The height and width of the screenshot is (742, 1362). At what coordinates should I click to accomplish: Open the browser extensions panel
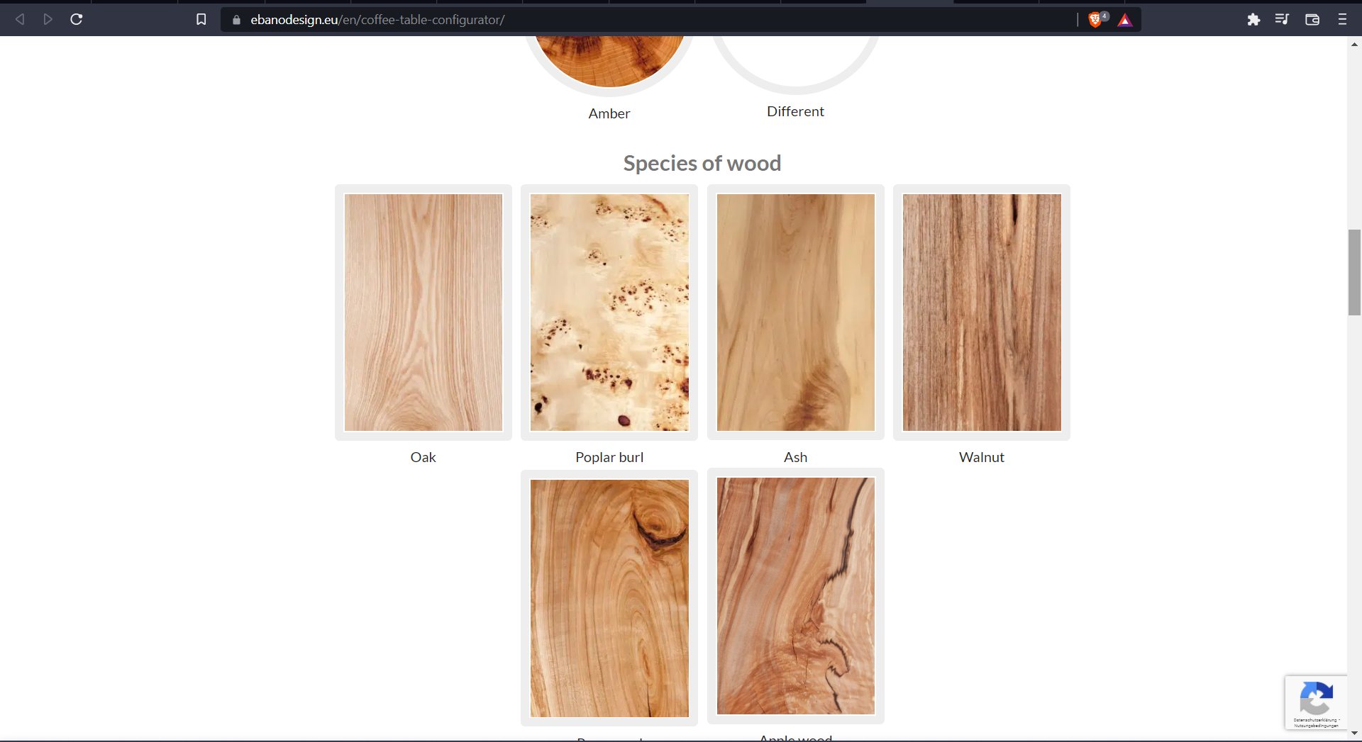pos(1254,19)
